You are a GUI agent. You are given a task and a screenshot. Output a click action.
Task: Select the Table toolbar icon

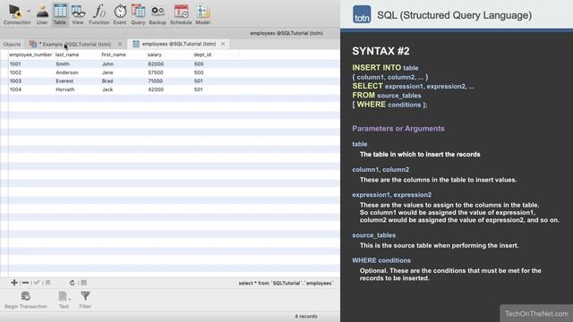pyautogui.click(x=60, y=14)
